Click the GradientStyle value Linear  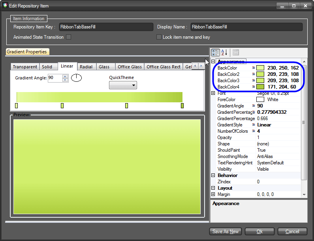[264, 125]
